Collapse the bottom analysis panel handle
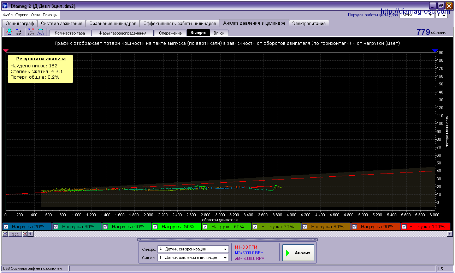Viewport: 455px width, 273px height. [227, 239]
